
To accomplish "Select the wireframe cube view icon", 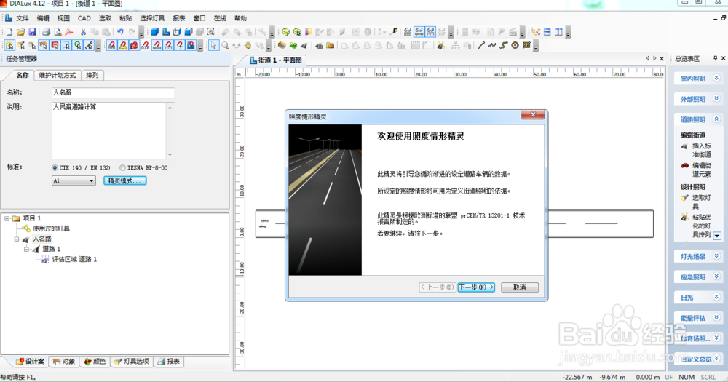I will coord(177,31).
